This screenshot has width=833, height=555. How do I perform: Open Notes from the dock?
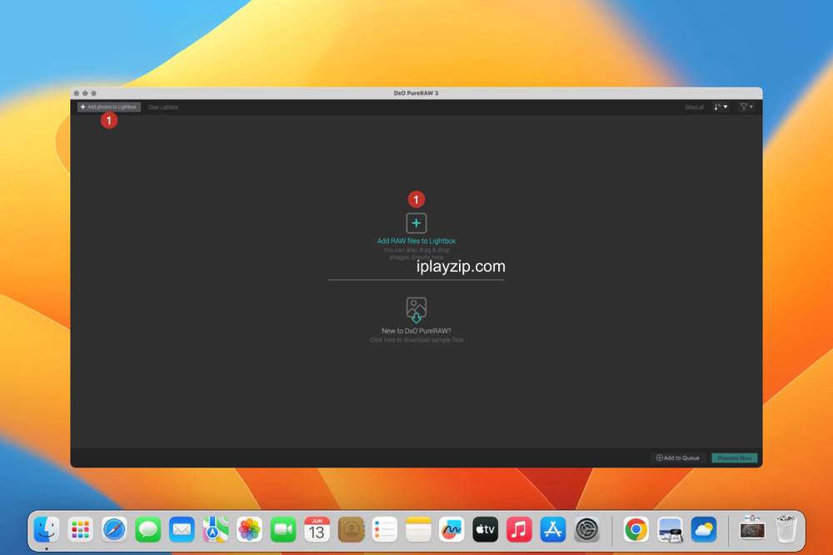click(418, 529)
